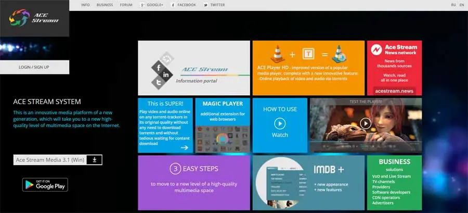
Task: Open the acestream.news link
Action: pyautogui.click(x=394, y=91)
